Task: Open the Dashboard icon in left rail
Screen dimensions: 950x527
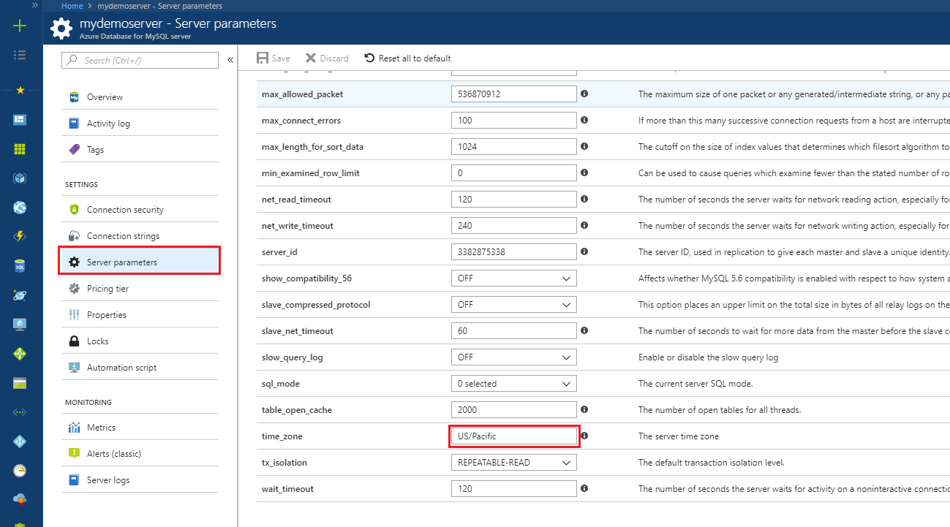Action: coord(20,119)
